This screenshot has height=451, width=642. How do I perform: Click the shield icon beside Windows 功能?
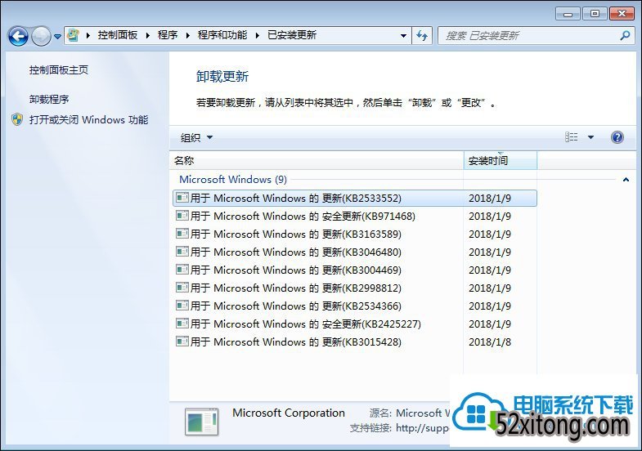(17, 119)
